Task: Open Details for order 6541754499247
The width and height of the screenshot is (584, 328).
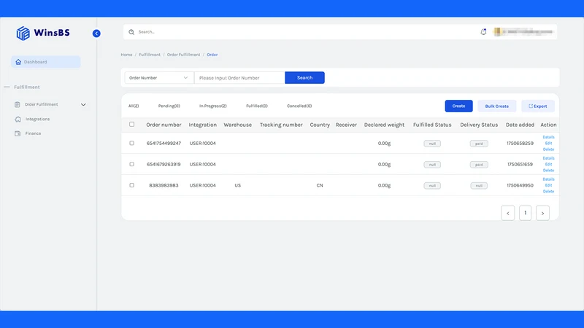Action: click(549, 137)
